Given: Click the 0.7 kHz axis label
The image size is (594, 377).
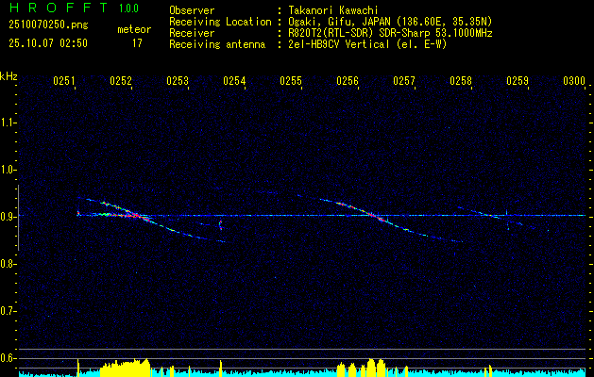Looking at the screenshot, I should point(8,311).
